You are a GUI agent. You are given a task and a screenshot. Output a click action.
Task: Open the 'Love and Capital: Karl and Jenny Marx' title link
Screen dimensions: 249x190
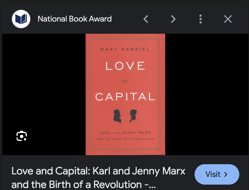tap(98, 171)
